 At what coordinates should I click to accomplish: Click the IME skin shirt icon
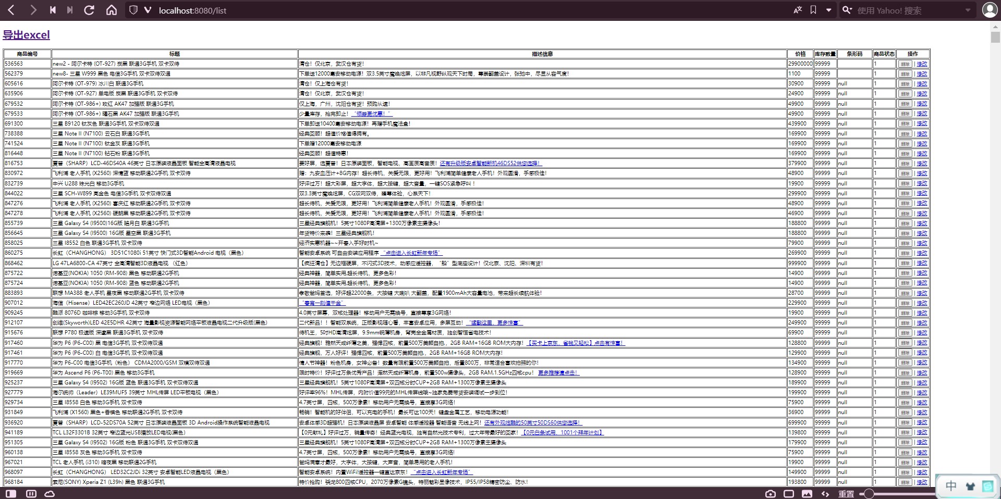tap(970, 486)
